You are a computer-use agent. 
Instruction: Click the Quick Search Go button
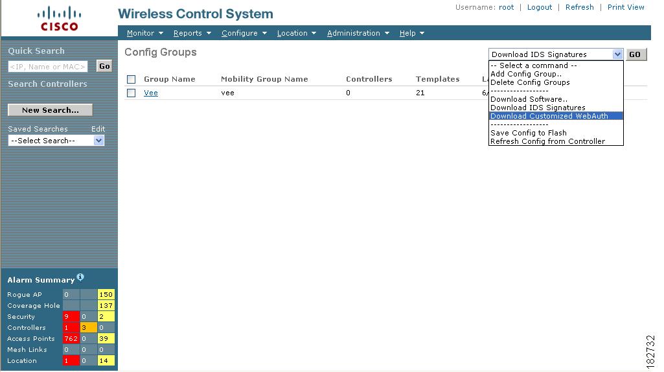(x=104, y=66)
